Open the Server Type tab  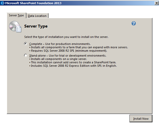16,15
